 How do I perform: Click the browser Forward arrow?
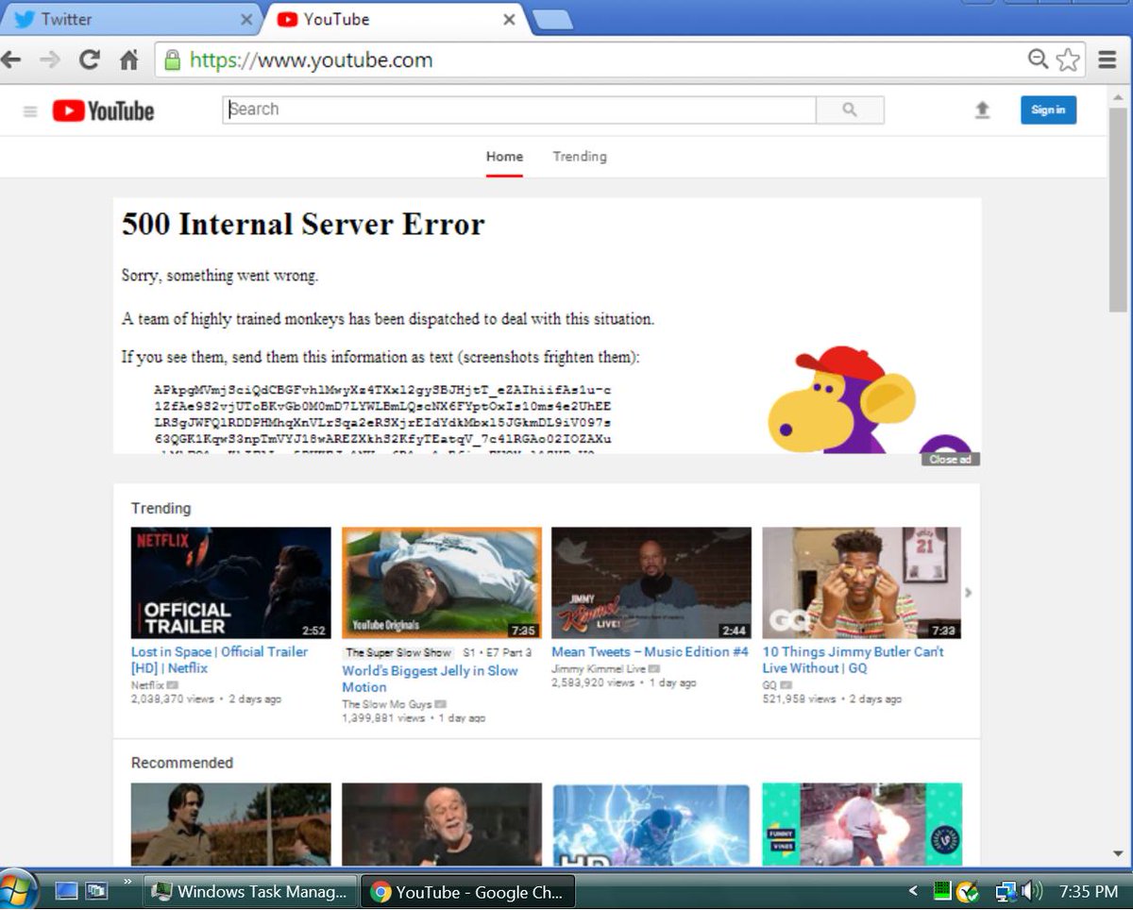click(x=50, y=60)
